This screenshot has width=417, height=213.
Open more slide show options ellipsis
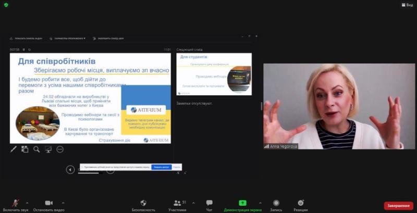point(60,149)
